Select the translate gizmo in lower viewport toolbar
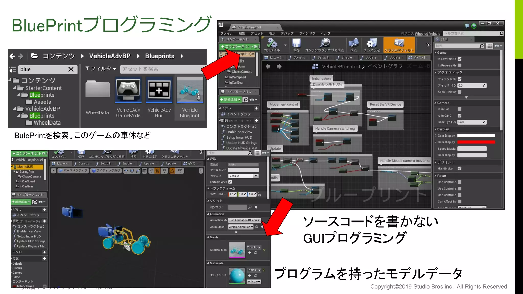This screenshot has width=523, height=294. (x=126, y=171)
